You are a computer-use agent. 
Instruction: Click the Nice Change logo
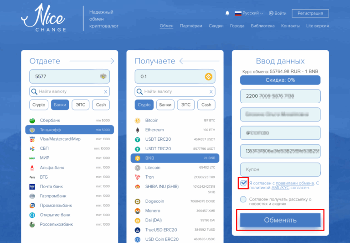coord(43,18)
